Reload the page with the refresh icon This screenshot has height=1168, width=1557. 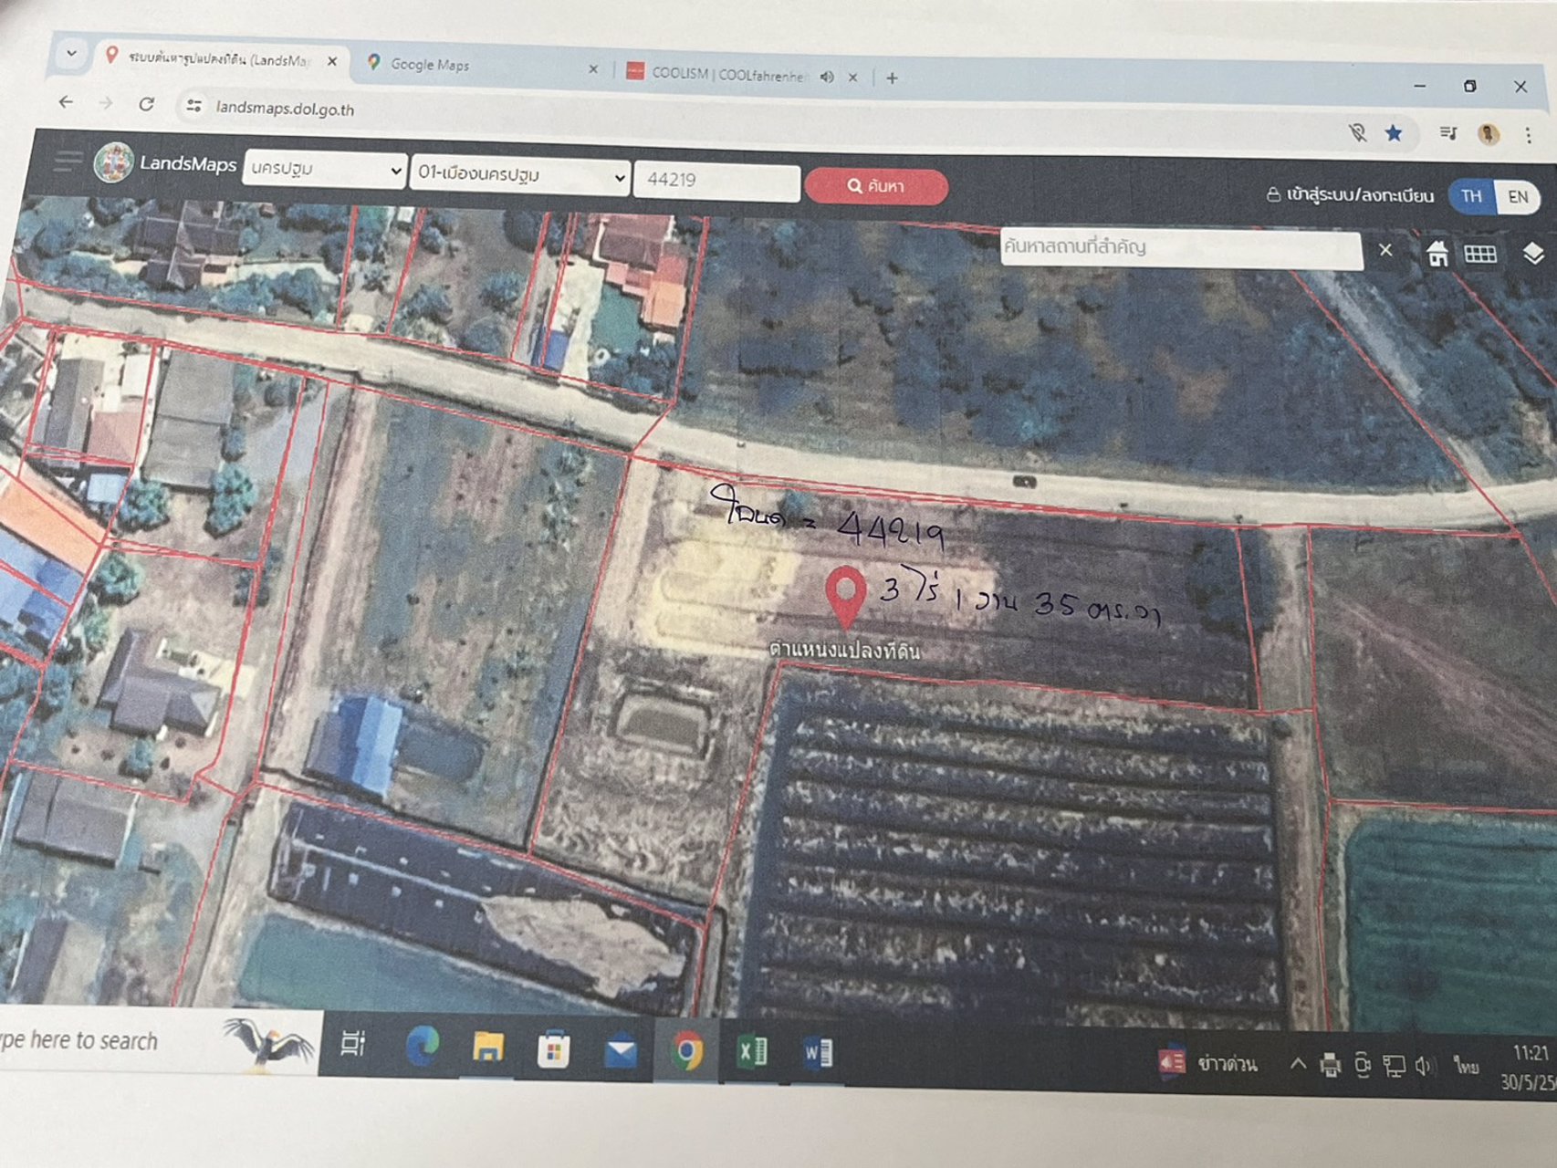pos(146,104)
